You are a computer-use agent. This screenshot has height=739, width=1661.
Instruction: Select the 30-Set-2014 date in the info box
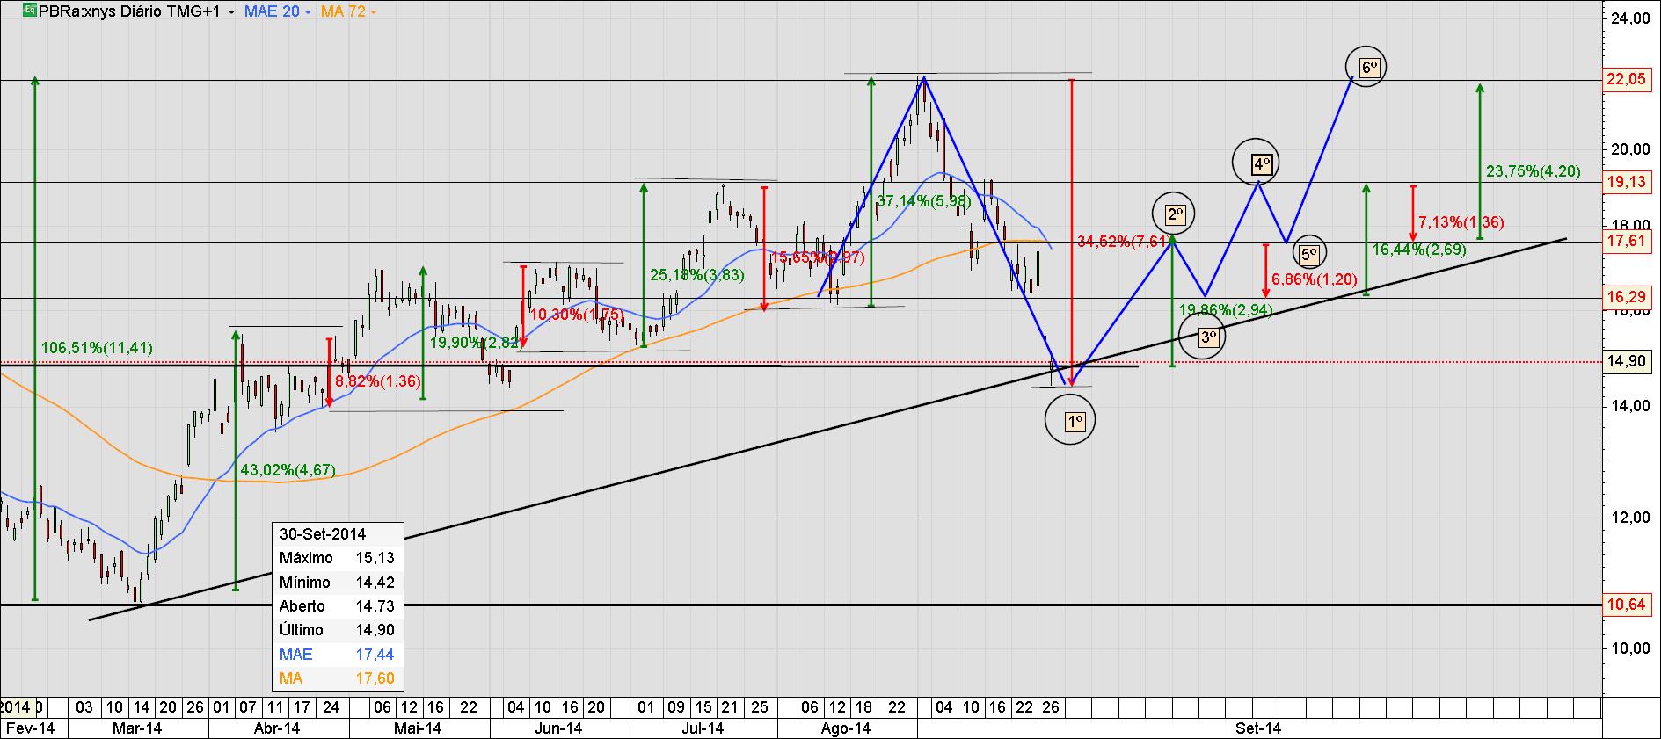[x=323, y=533]
